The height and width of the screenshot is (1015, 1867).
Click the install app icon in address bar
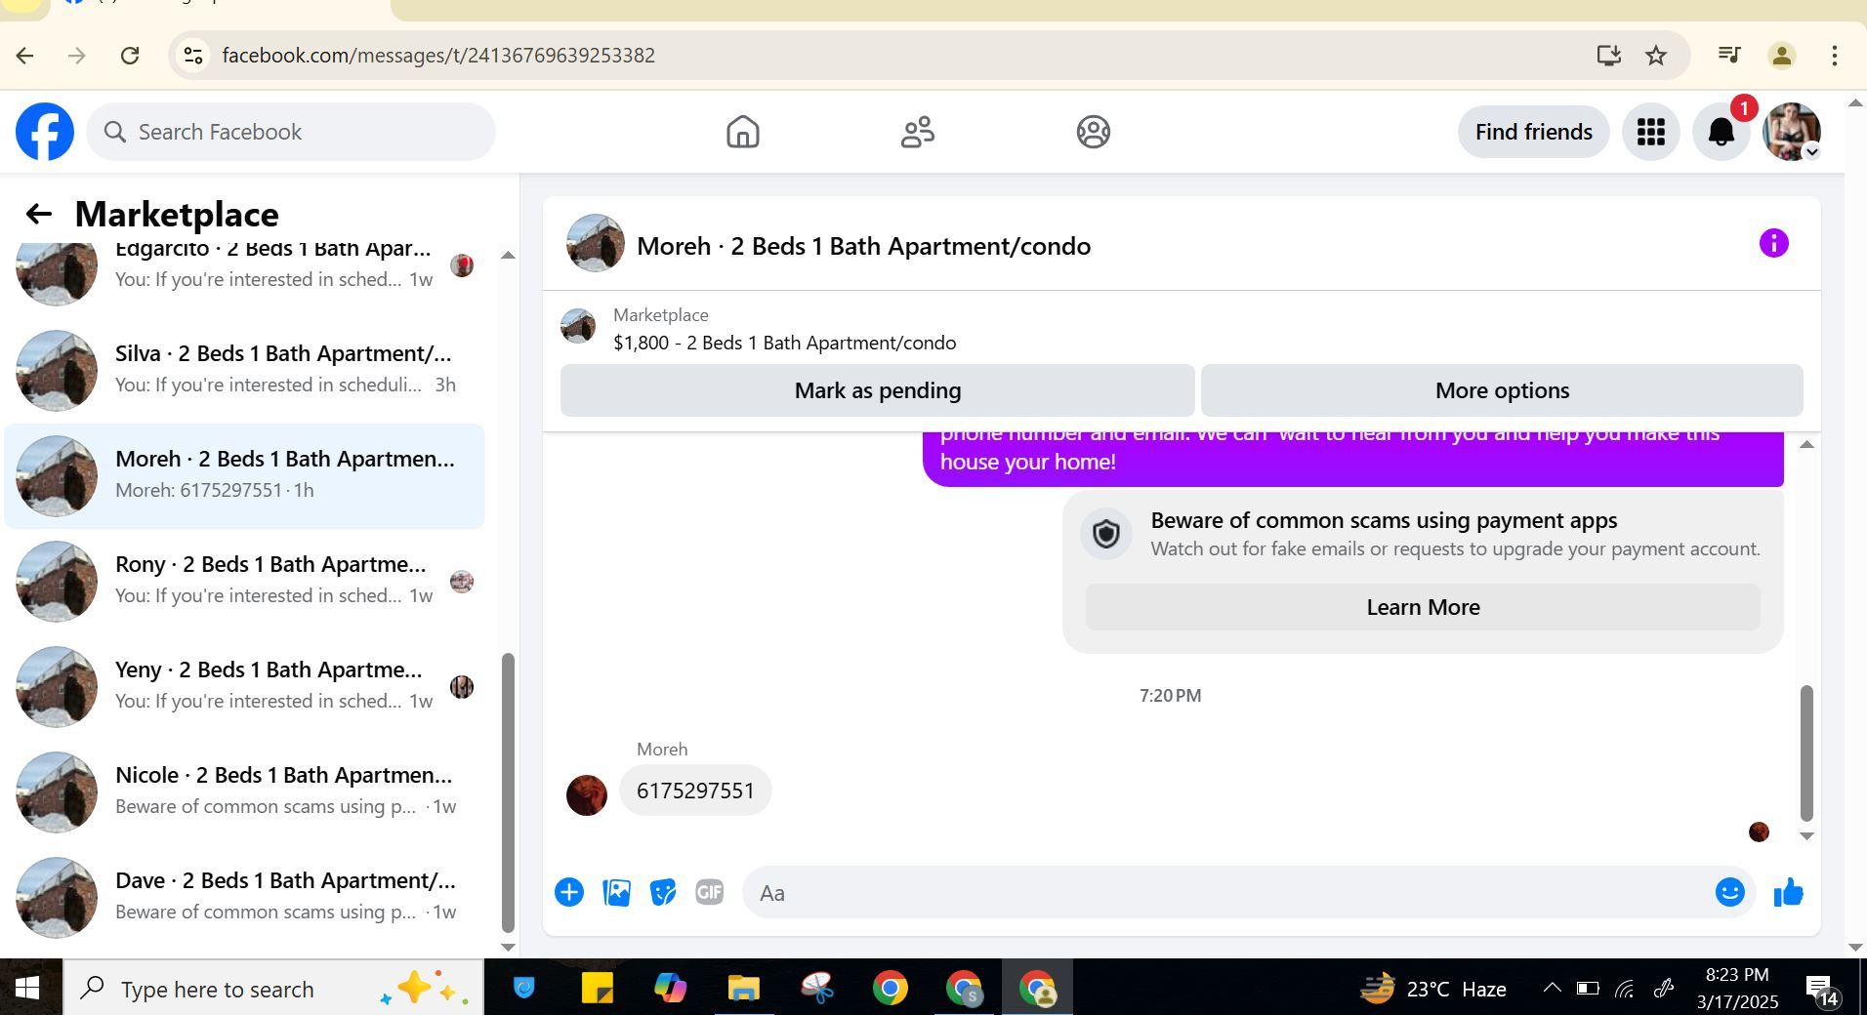[x=1609, y=56]
